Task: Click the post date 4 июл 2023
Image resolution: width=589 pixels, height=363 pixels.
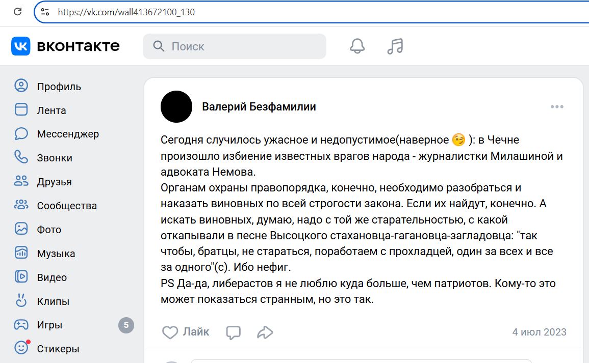Action: [539, 332]
